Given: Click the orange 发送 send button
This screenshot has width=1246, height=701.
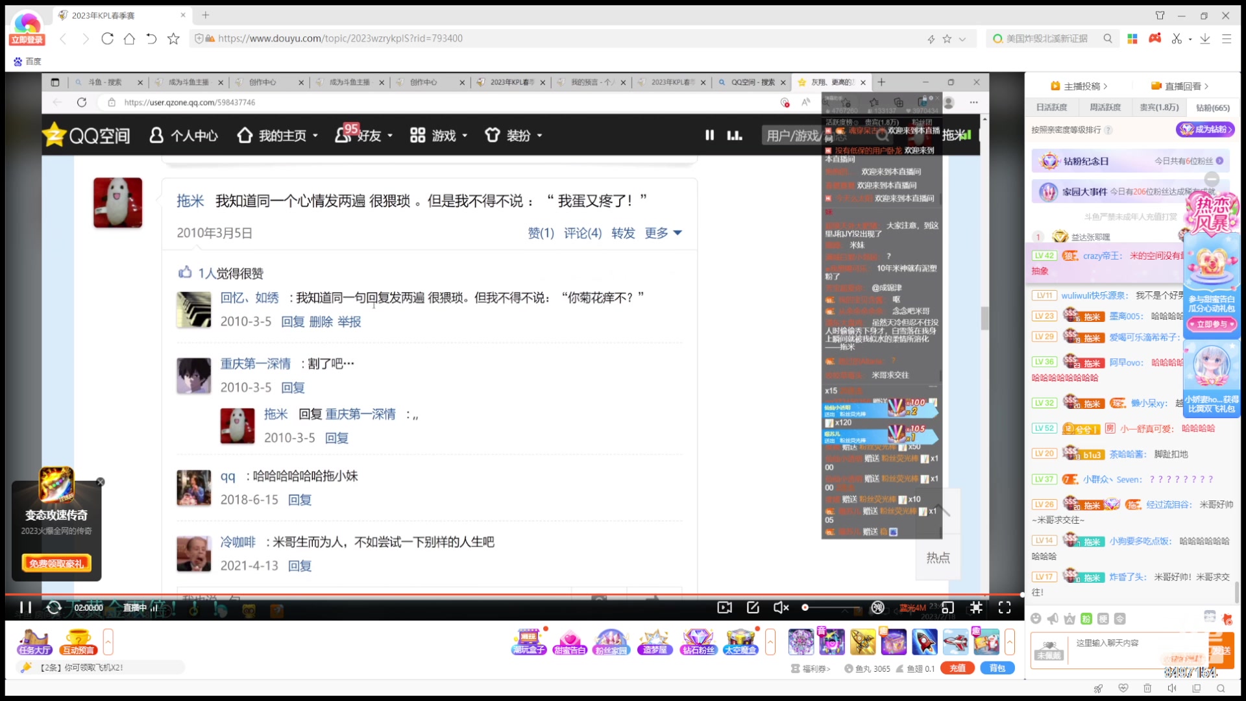Looking at the screenshot, I should tap(1221, 650).
